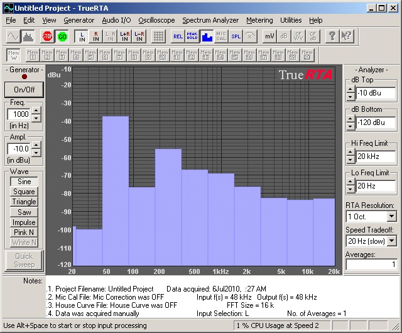Switch to mV units icon
Image resolution: width=402 pixels, height=333 pixels.
pos(269,36)
